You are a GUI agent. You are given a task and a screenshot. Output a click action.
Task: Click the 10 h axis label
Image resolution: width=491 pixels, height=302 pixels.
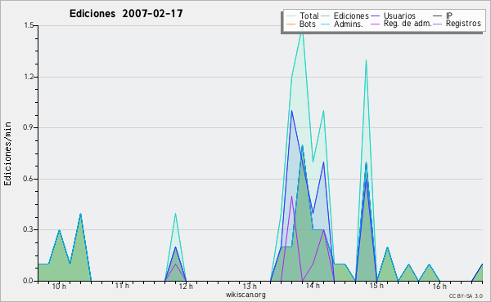click(59, 286)
